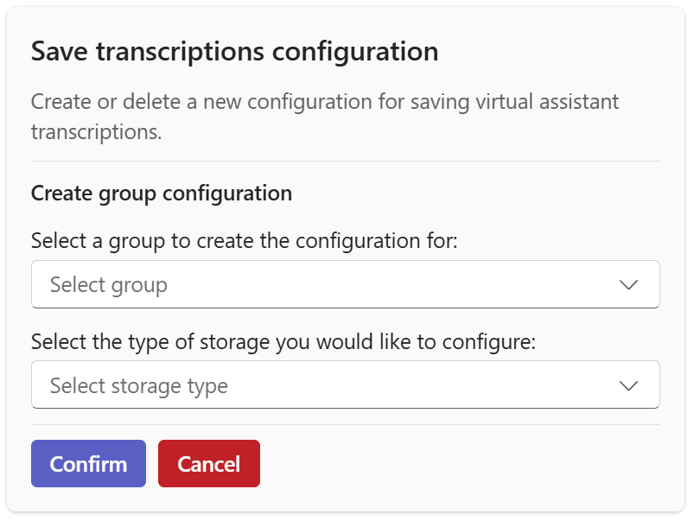Image resolution: width=694 pixels, height=521 pixels.
Task: Select the storage type combo box field
Action: (x=346, y=384)
